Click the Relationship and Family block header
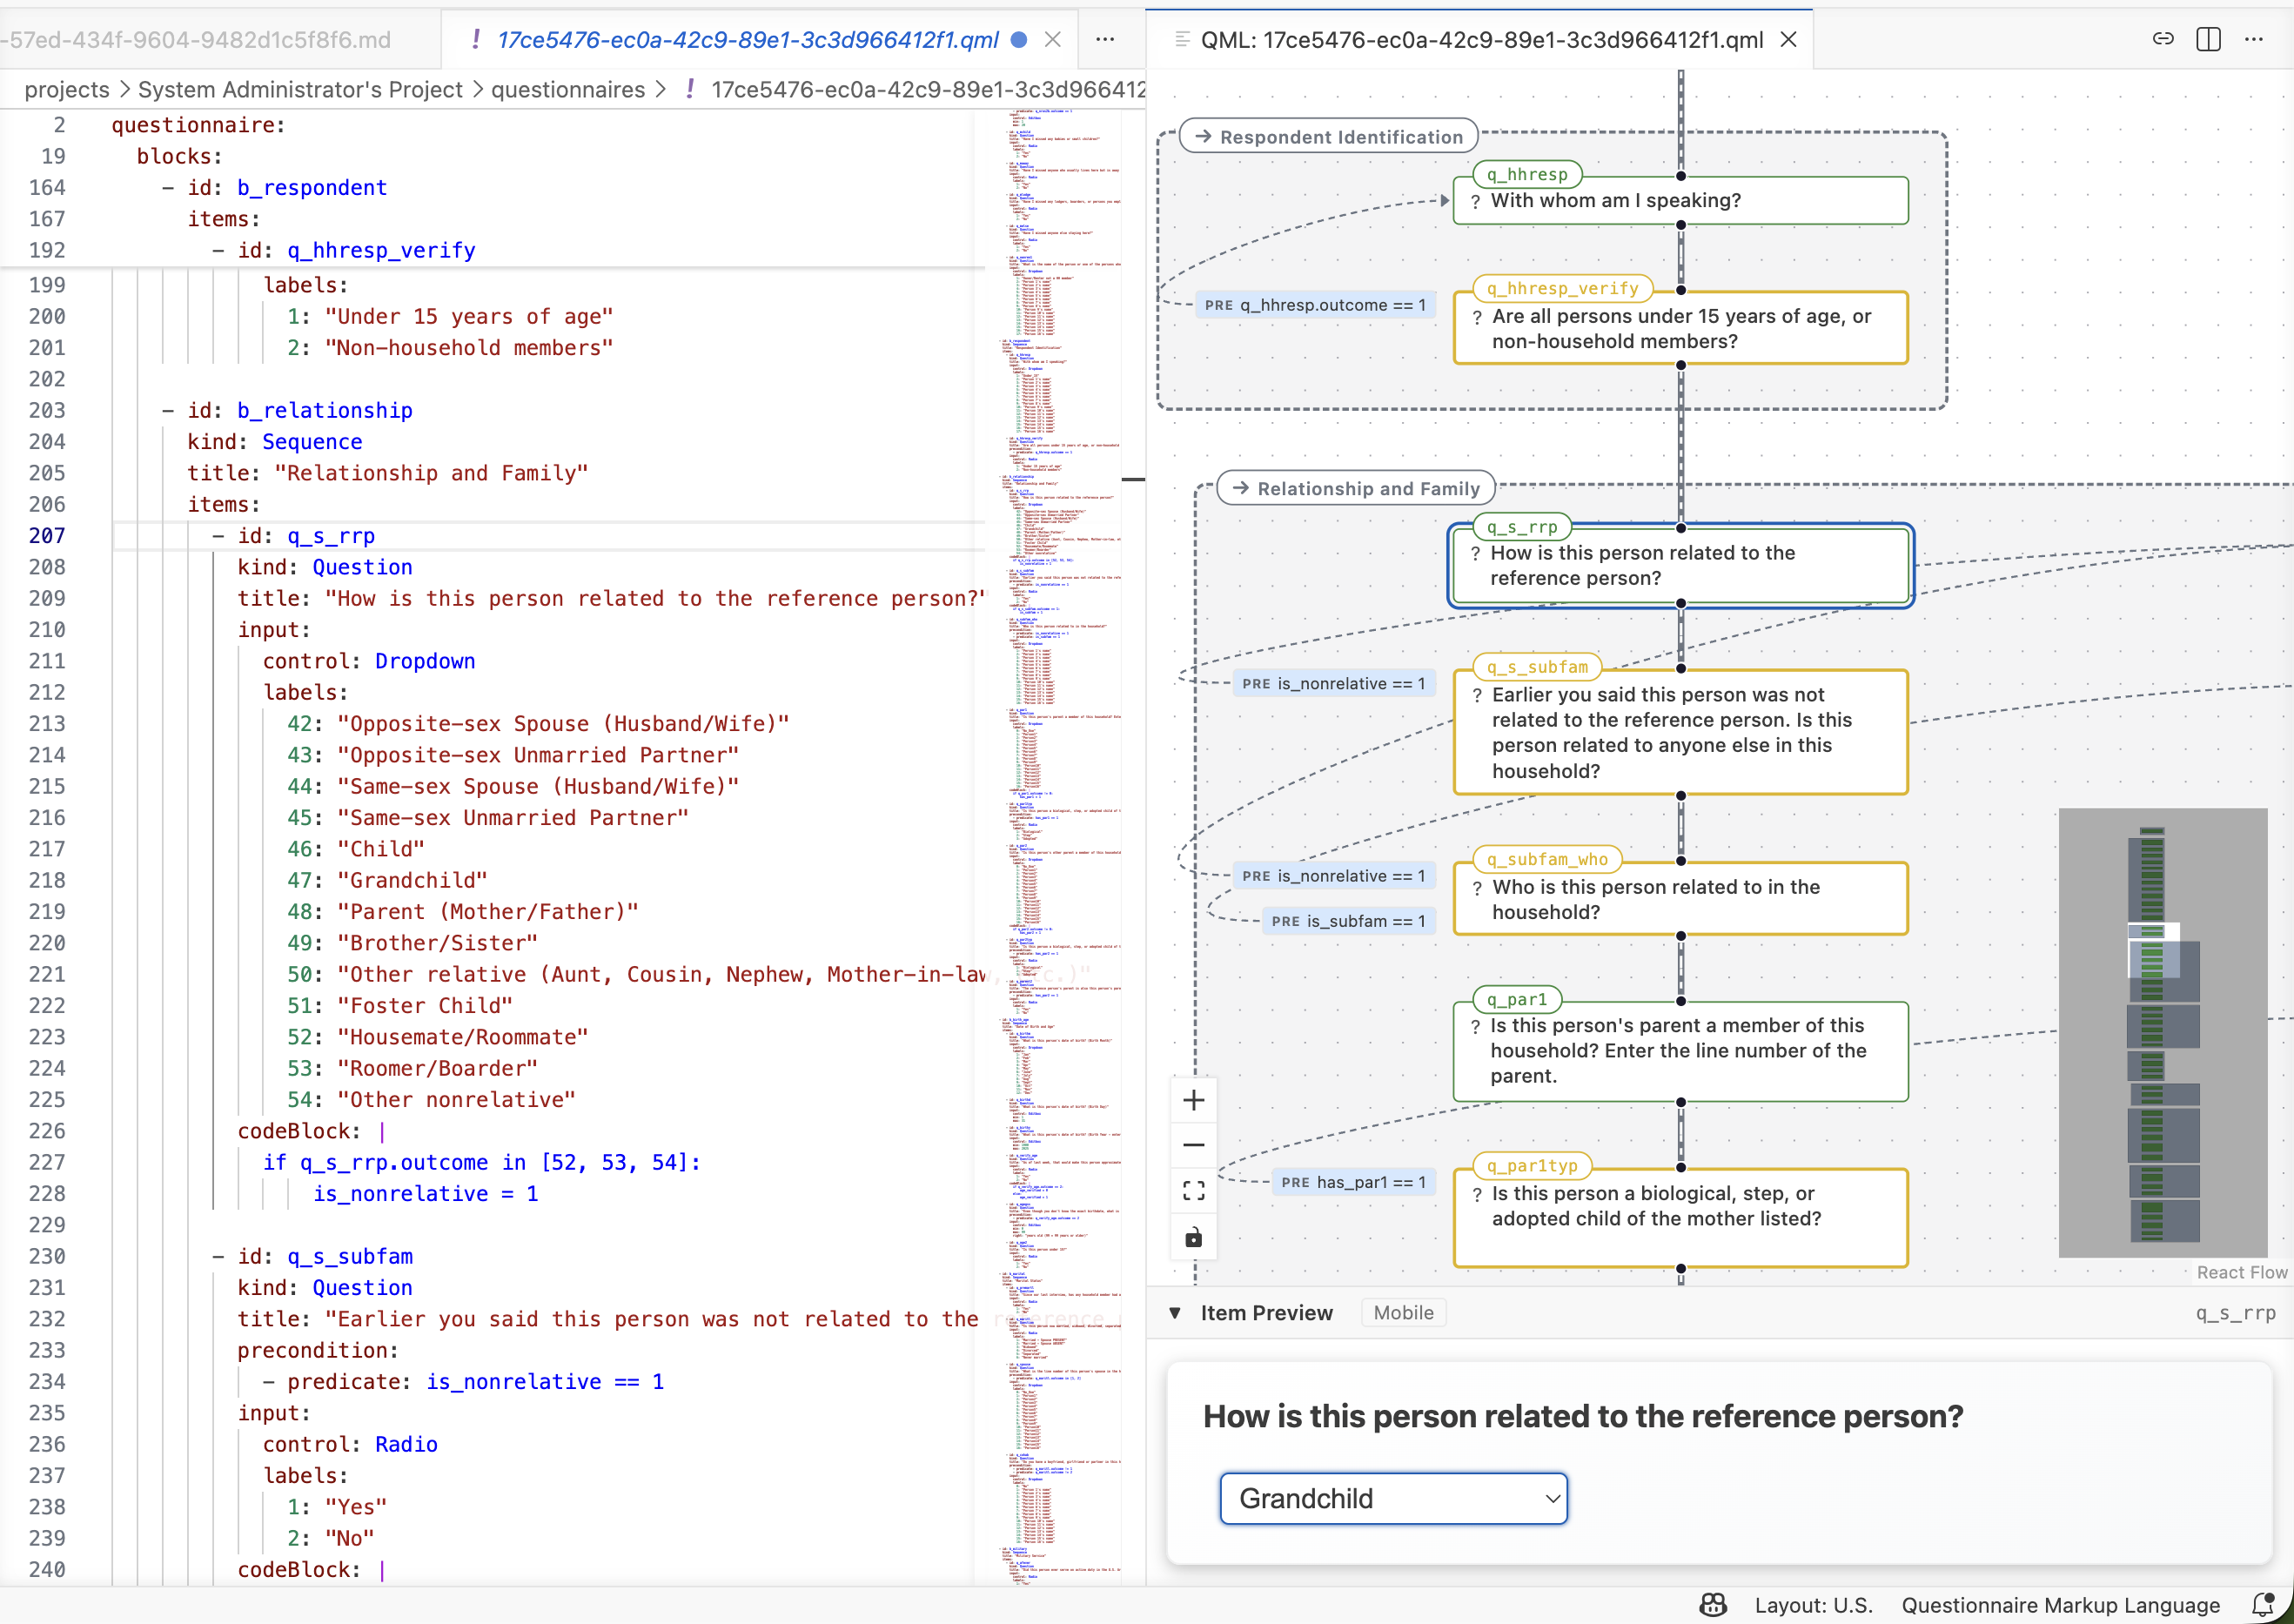Image resolution: width=2294 pixels, height=1624 pixels. tap(1357, 488)
